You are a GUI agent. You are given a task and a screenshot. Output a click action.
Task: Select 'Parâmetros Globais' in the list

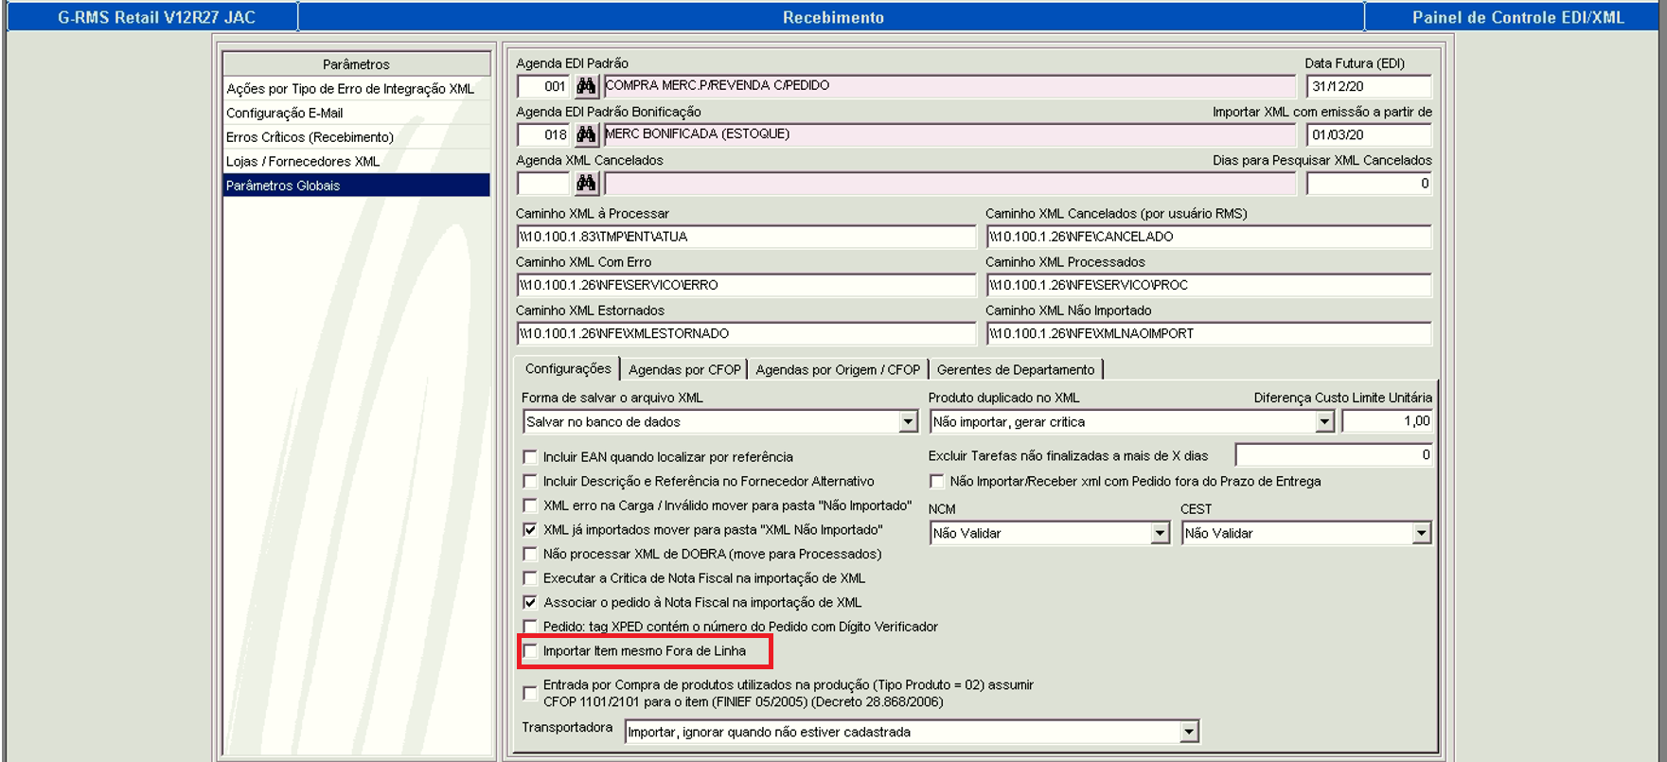coord(357,186)
